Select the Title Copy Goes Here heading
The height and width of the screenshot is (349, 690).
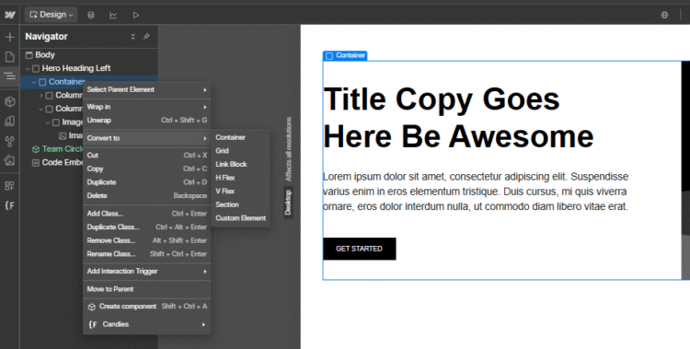pos(458,117)
